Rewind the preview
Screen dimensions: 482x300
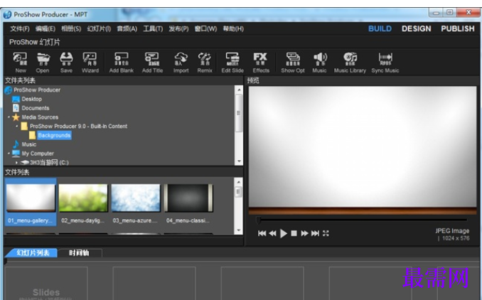(x=272, y=233)
